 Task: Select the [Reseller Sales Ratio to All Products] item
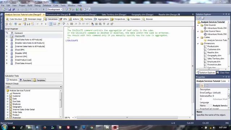[x=30, y=43]
